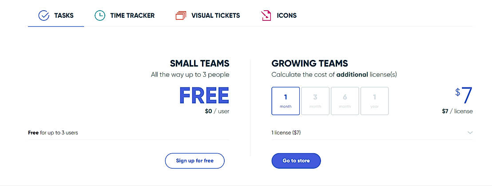This screenshot has width=492, height=186.
Task: Click the Icons tab pink icon
Action: point(266,16)
